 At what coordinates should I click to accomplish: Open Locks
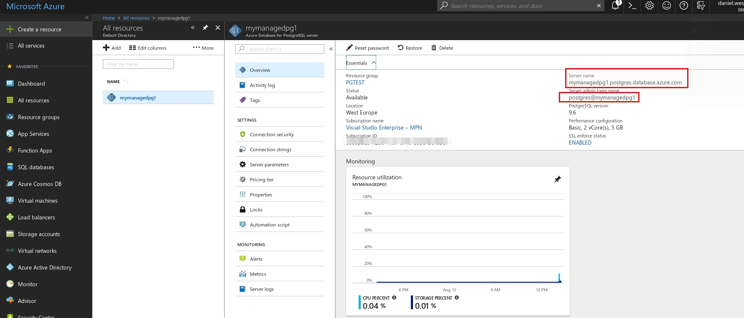click(x=280, y=209)
